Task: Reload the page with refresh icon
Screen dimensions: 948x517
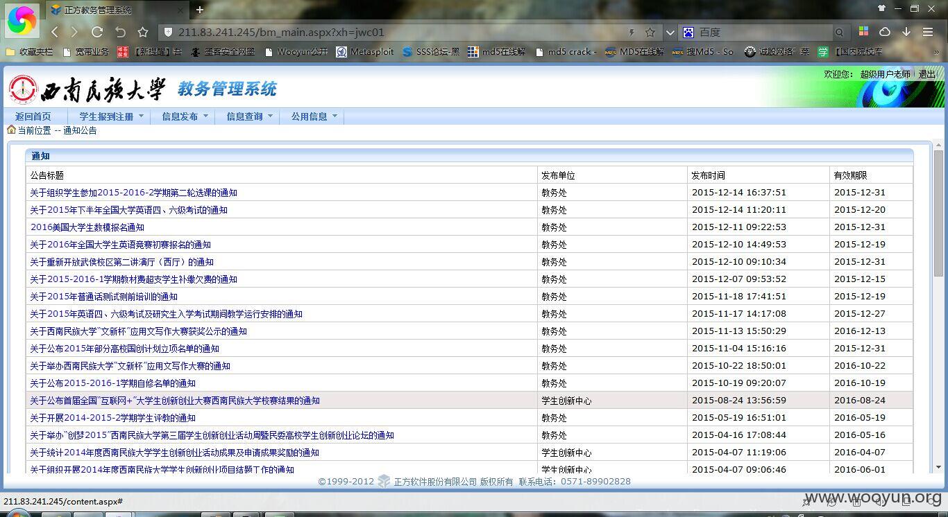Action: (x=97, y=32)
